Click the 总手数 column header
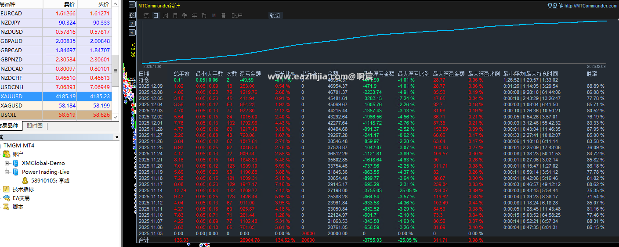 [181, 74]
